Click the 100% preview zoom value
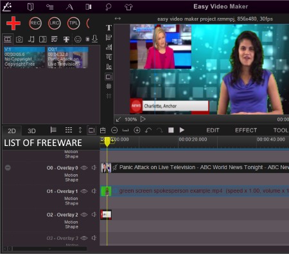Image resolution: width=289 pixels, height=254 pixels. [x=130, y=120]
